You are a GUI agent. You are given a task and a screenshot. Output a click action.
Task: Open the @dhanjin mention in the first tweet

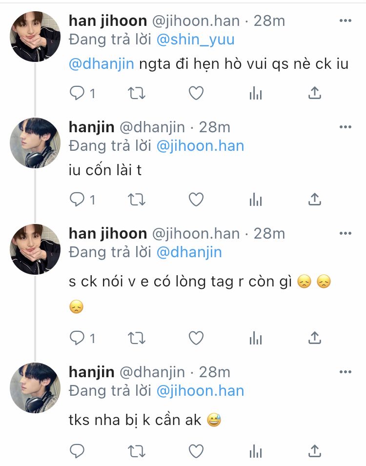[102, 64]
